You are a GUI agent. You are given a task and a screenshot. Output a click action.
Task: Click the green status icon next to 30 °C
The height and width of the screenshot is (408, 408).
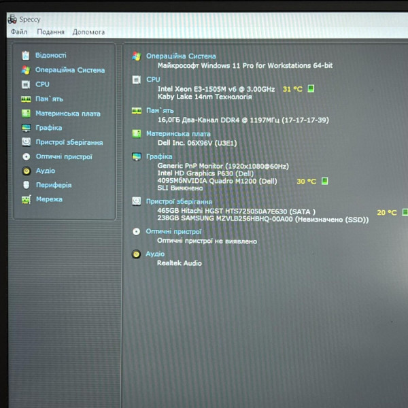click(325, 181)
